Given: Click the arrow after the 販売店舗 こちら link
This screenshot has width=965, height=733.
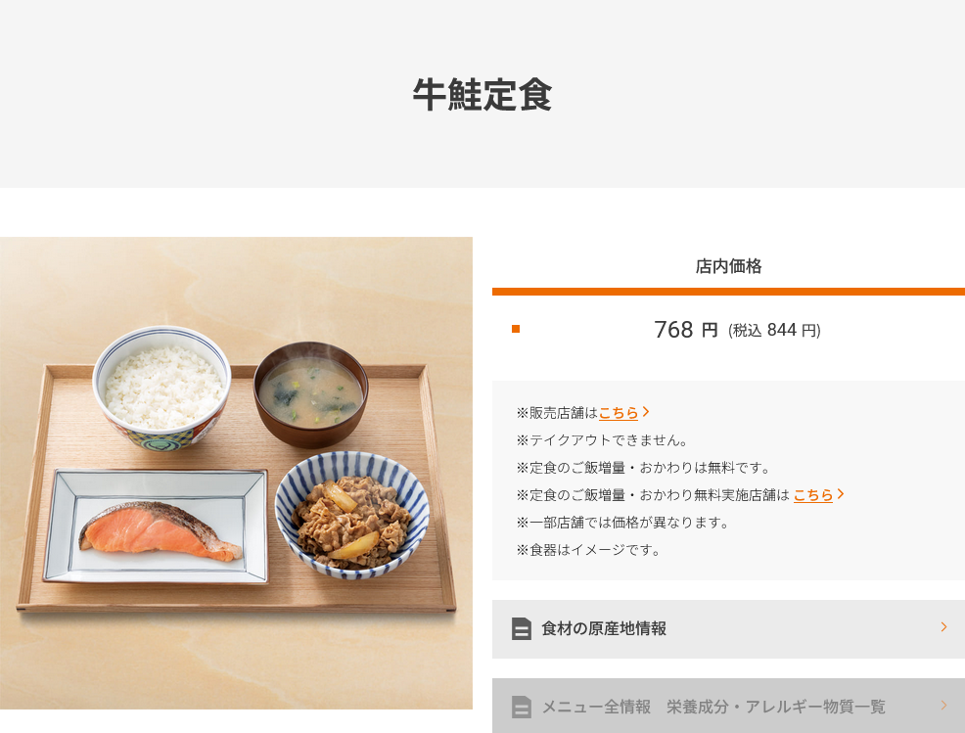Looking at the screenshot, I should (x=646, y=412).
